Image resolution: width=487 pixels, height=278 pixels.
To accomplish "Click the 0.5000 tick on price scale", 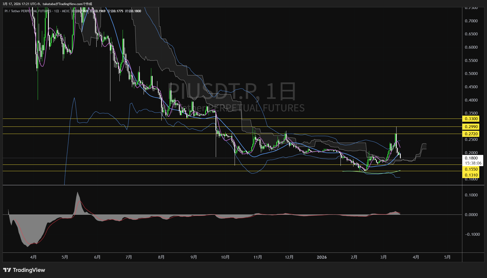I will (471, 74).
